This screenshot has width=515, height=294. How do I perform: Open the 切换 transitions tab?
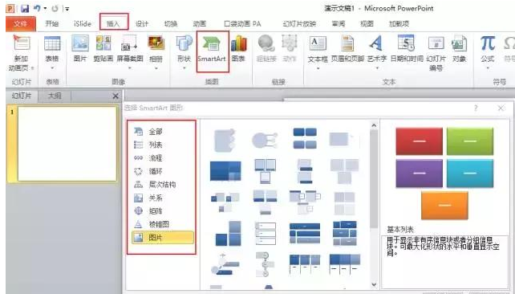click(x=171, y=23)
